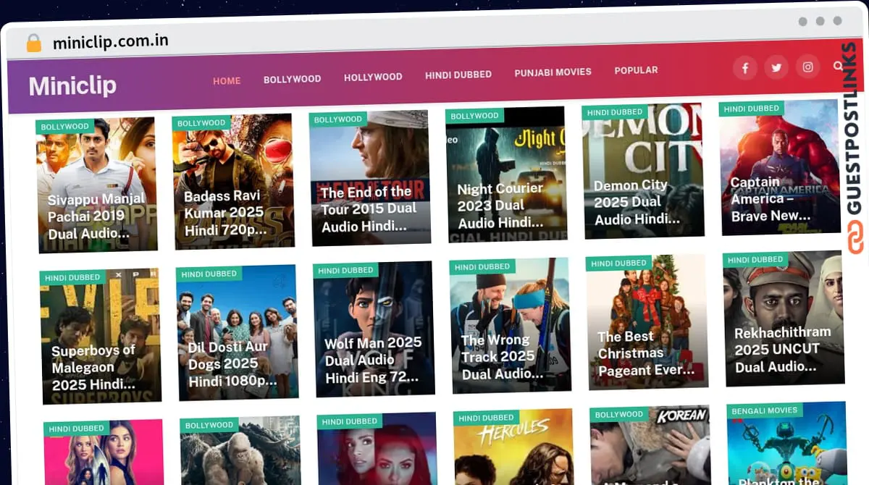Click HINDI DUBBED tag on Dil Dosti card
The height and width of the screenshot is (485, 869).
pos(209,274)
